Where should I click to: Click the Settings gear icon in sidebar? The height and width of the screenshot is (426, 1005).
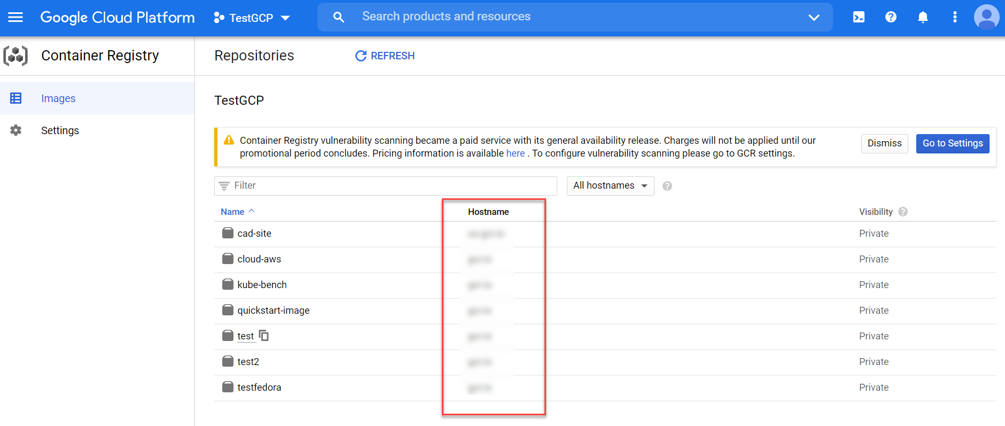(16, 130)
